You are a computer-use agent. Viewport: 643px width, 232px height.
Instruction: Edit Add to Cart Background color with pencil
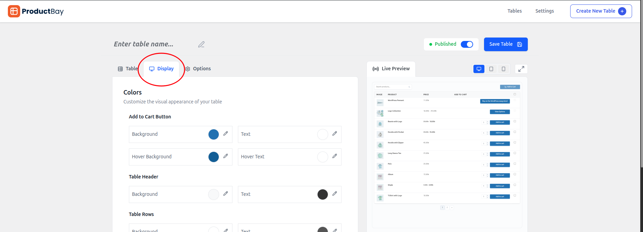point(226,134)
